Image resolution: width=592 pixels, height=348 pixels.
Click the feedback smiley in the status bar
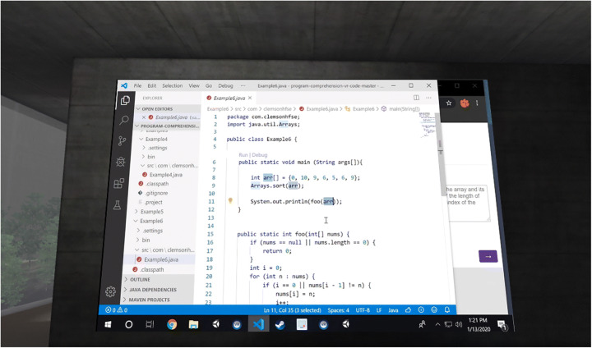click(434, 310)
